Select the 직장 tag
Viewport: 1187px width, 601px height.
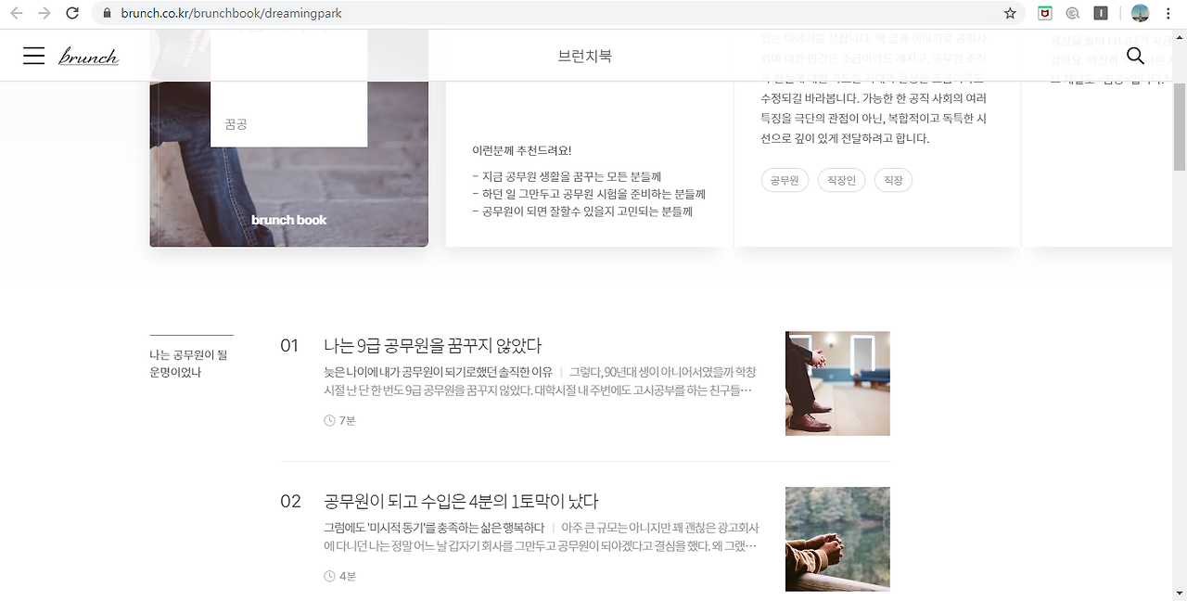(893, 180)
